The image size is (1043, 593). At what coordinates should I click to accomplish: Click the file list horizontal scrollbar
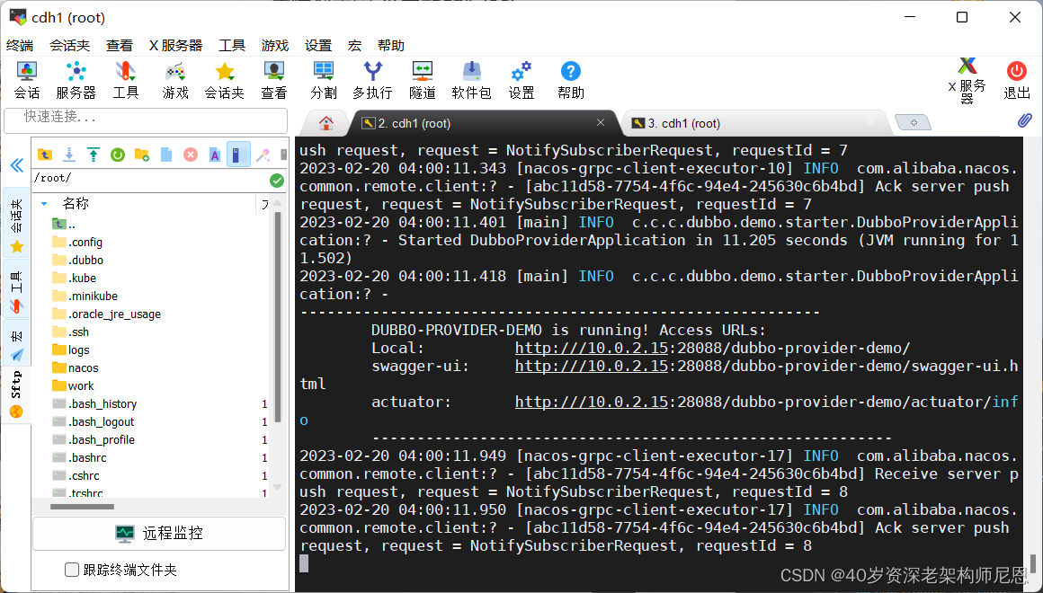tap(82, 507)
